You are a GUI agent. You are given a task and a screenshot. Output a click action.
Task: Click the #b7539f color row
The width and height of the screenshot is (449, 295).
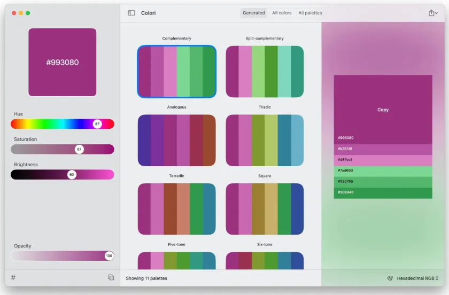[x=383, y=150]
